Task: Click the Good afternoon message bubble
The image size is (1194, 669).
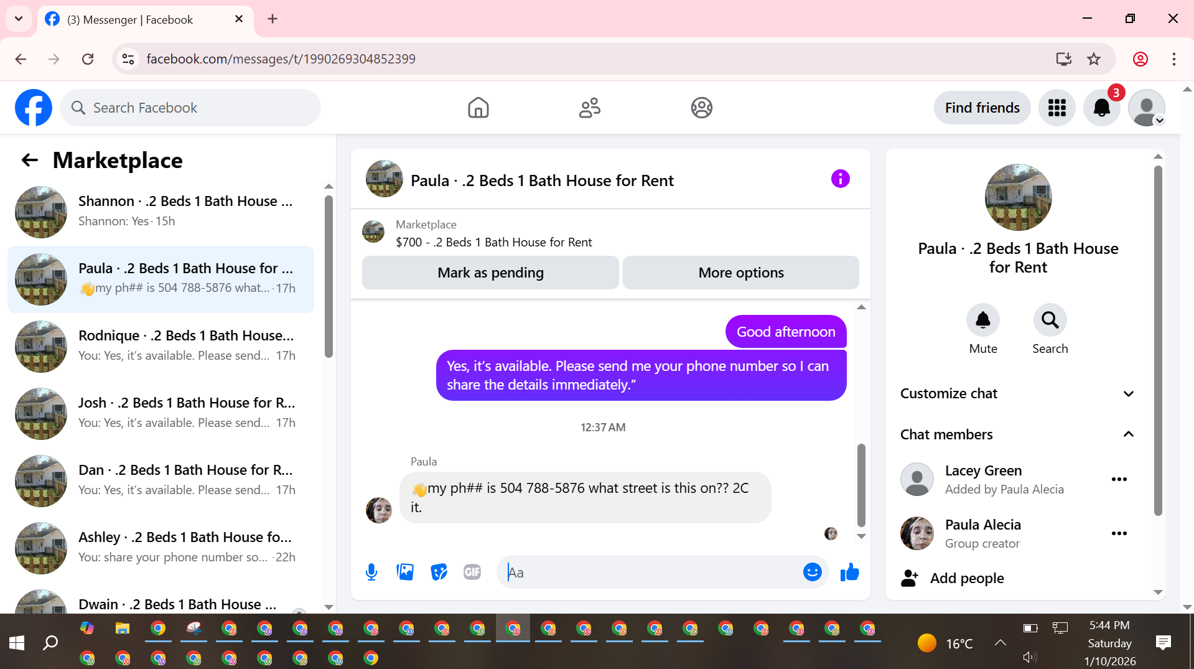Action: point(786,332)
